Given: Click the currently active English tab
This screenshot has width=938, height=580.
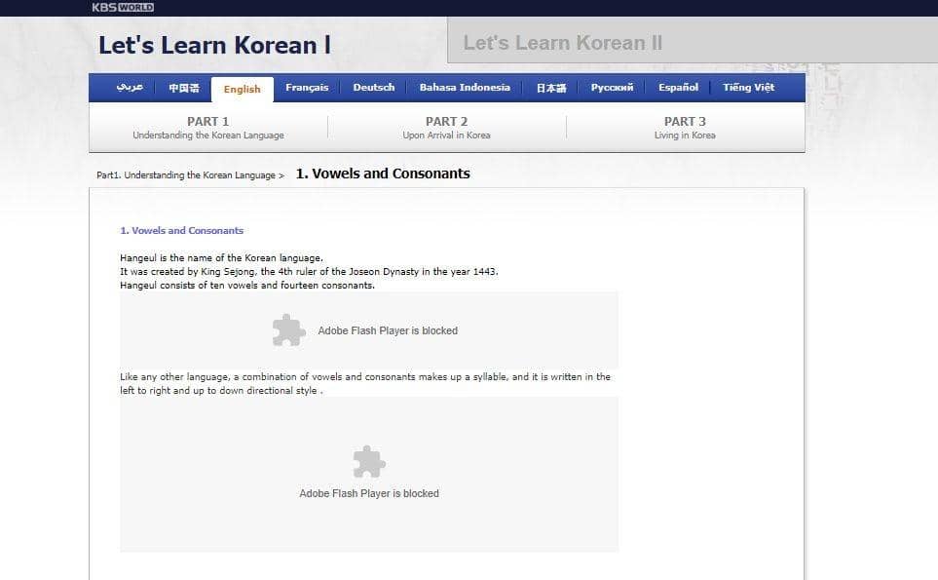Looking at the screenshot, I should [242, 89].
